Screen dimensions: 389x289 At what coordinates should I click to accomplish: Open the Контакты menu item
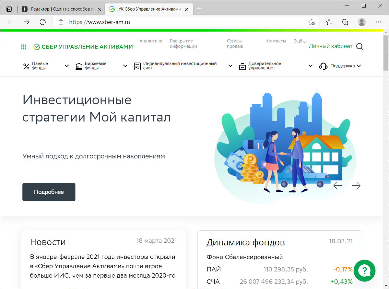point(276,41)
